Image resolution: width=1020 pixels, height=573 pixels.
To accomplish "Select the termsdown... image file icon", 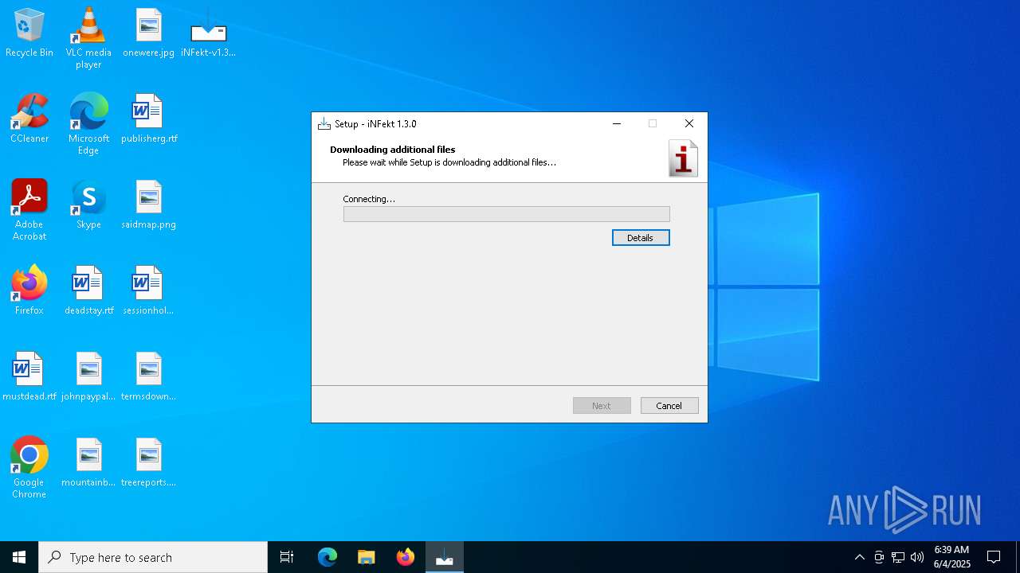I will [x=149, y=376].
